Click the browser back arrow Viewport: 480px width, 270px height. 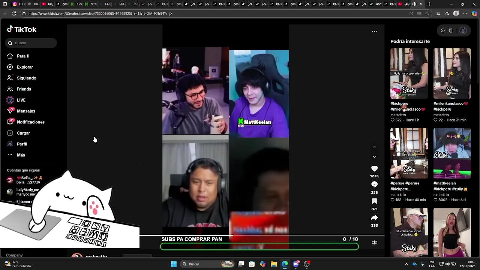[5, 13]
